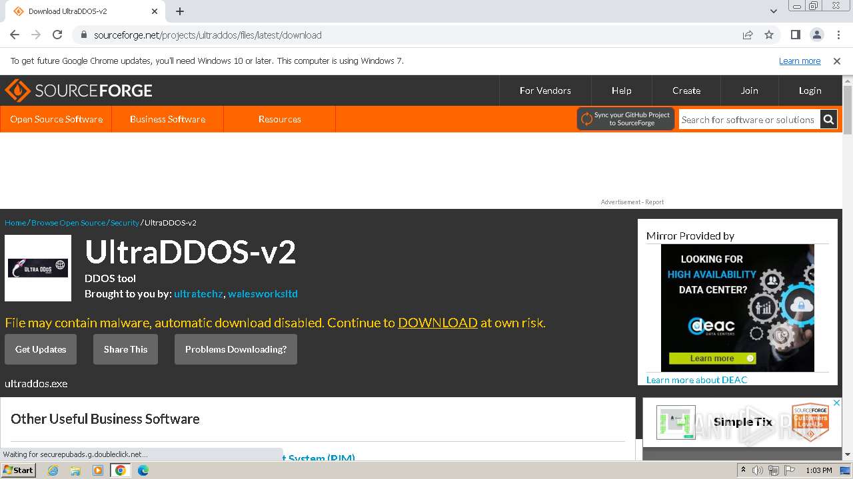Click the browser back arrow
853x479 pixels.
pos(15,35)
